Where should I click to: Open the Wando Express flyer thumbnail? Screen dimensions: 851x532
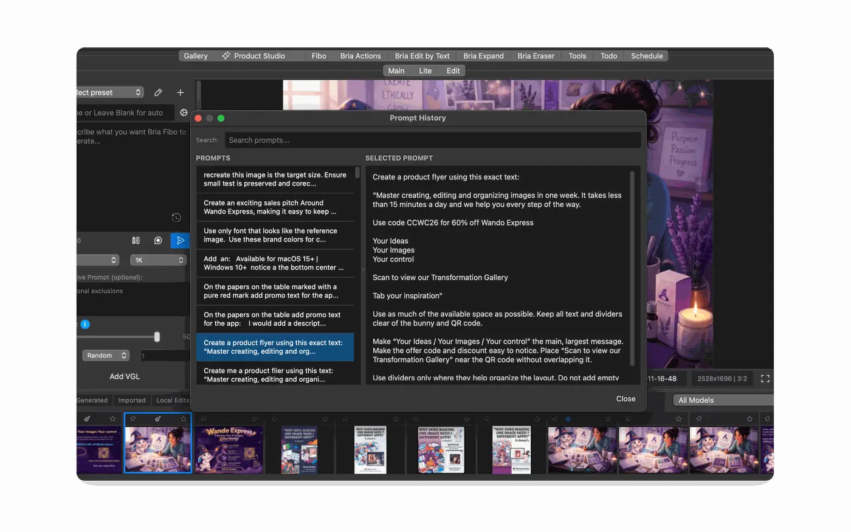[229, 449]
